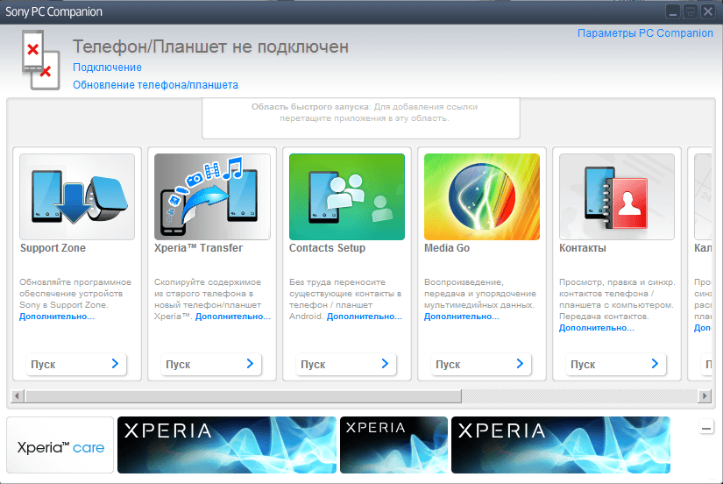
Task: Start Contacts Setup via Пуск button
Action: (x=346, y=364)
